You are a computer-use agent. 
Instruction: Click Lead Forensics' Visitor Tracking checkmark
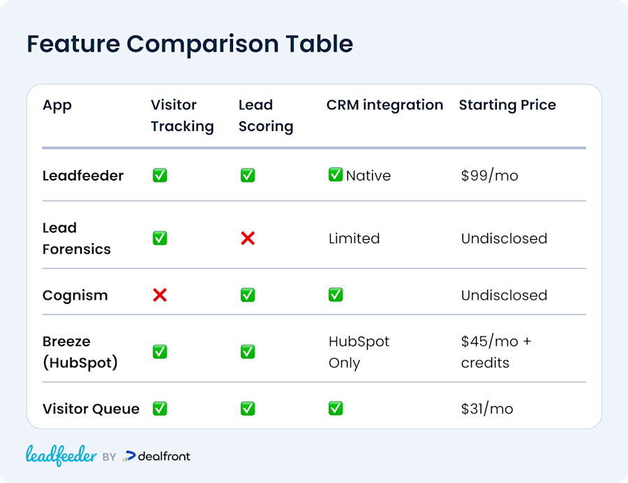[160, 238]
